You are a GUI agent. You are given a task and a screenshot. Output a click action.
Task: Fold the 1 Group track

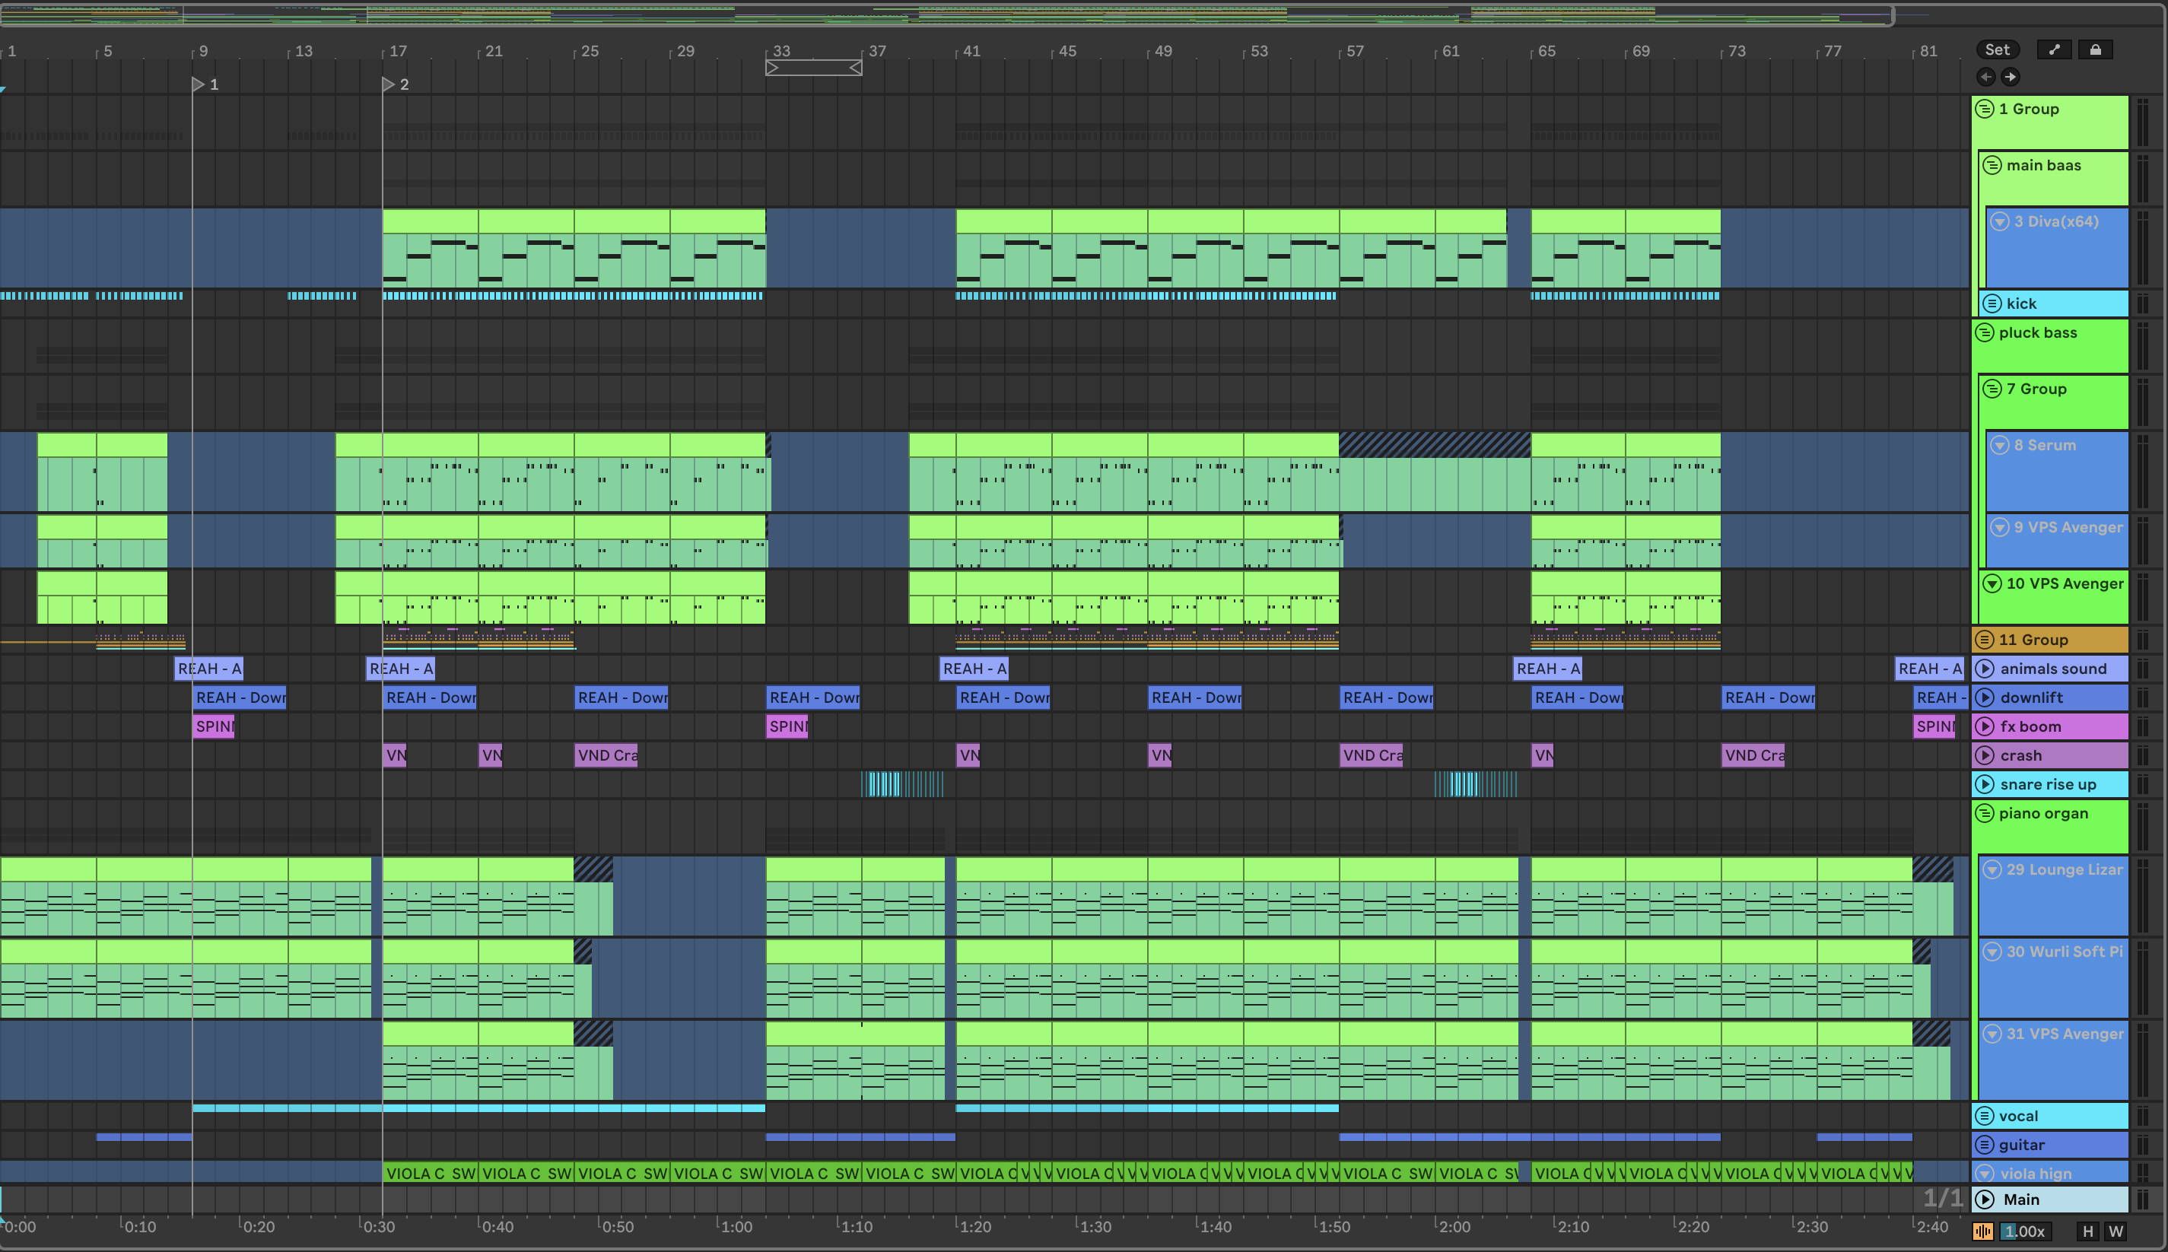tap(1985, 110)
